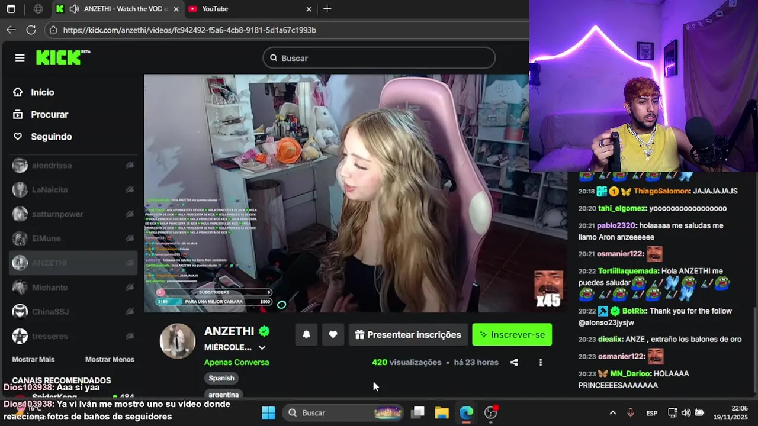Open ANZETHI channel name link
The image size is (758, 426).
pyautogui.click(x=229, y=331)
